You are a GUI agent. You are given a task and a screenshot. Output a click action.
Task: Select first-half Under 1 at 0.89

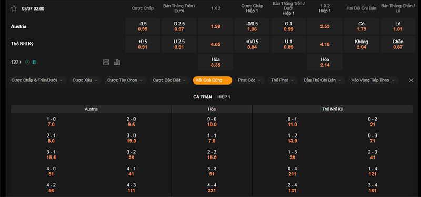(288, 44)
